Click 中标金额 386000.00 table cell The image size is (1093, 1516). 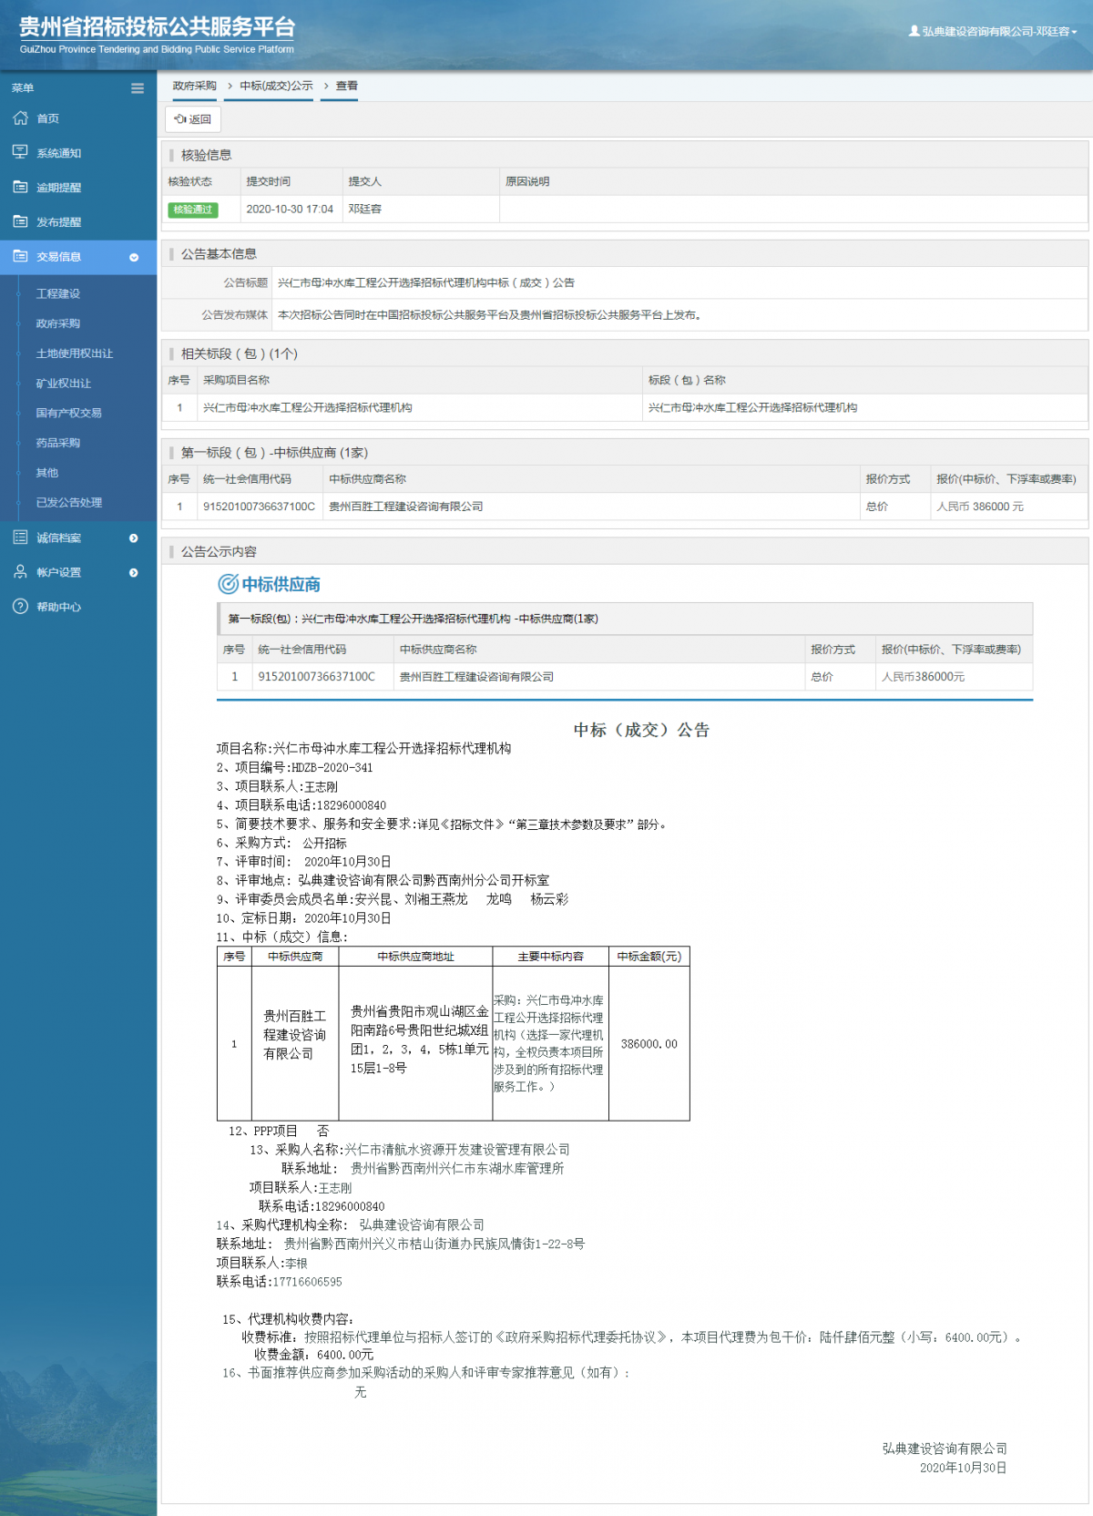(649, 1044)
